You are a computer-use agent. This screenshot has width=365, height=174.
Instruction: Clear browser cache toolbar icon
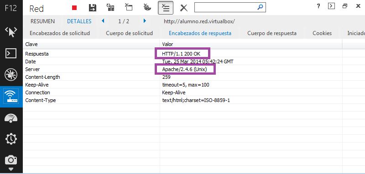pyautogui.click(x=129, y=7)
